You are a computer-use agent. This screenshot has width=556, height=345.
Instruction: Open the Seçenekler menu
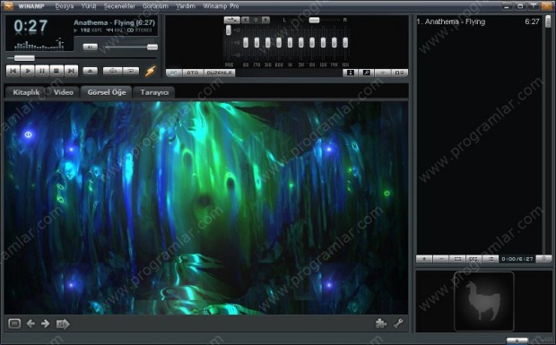pyautogui.click(x=119, y=6)
